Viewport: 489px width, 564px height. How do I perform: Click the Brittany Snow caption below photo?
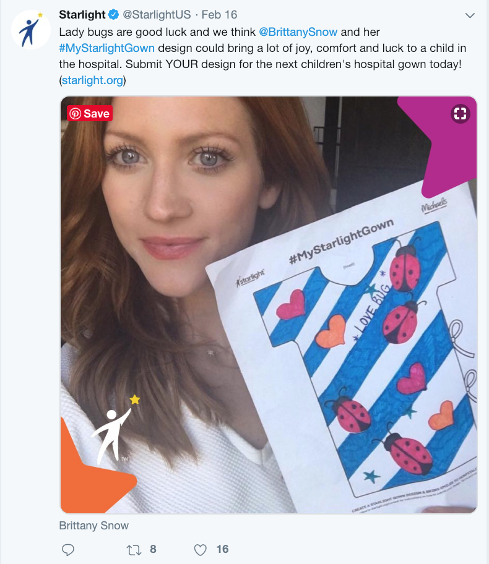coord(93,526)
